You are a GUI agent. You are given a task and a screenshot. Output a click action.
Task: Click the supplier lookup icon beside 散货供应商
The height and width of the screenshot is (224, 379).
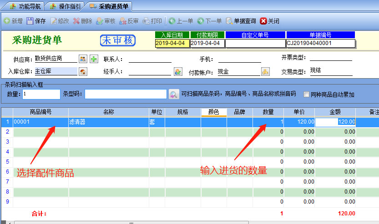click(83, 59)
